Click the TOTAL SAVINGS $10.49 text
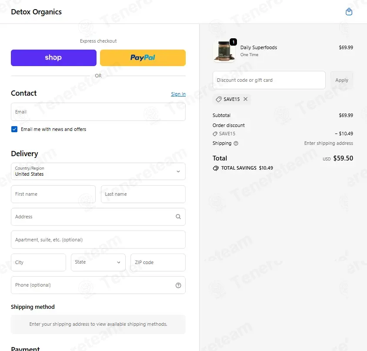Viewport: 367px width, 351px height. 247,168
